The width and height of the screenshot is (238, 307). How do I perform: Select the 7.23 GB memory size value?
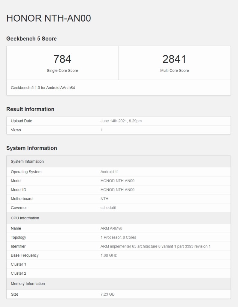click(x=107, y=294)
